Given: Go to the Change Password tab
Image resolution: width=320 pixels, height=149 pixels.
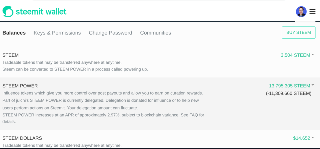Looking at the screenshot, I should point(110,33).
